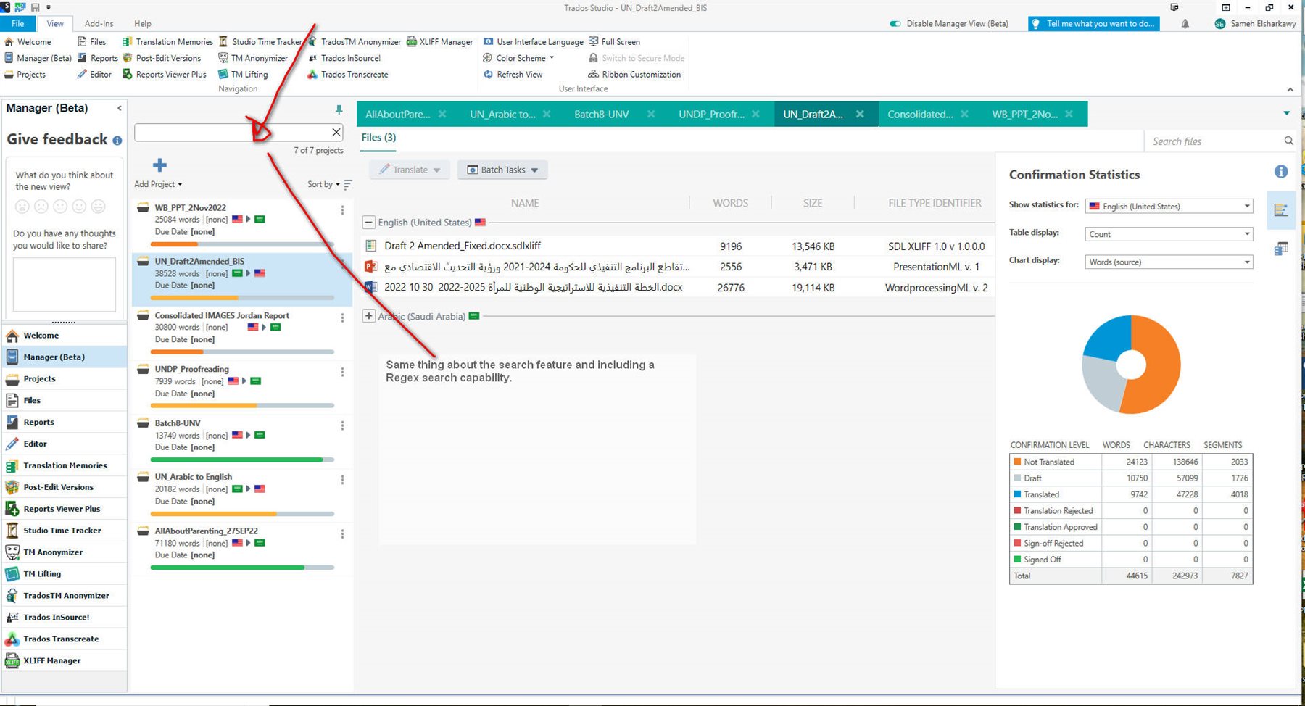Open XLIFF Manager in sidebar navigation

tap(65, 660)
